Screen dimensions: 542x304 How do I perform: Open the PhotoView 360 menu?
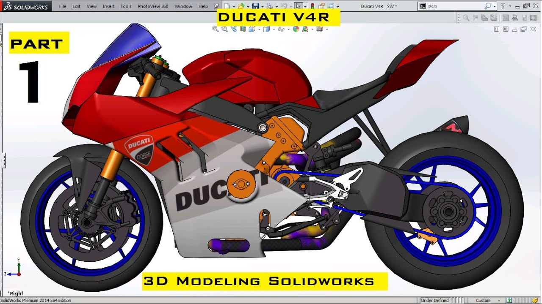(153, 6)
